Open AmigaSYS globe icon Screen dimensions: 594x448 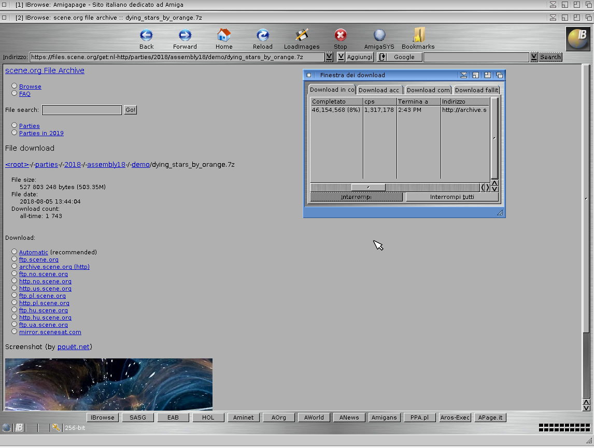tap(379, 35)
